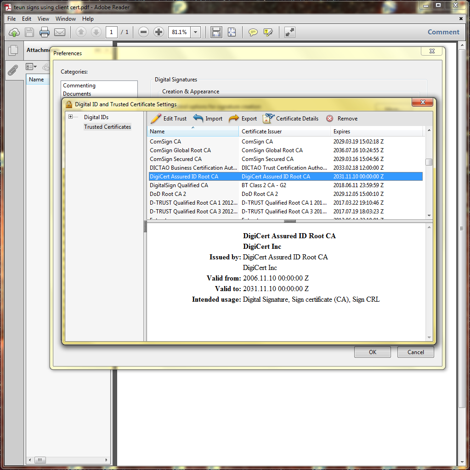Click the zoom out minus icon
Viewport: 470px width, 470px height.
(x=143, y=32)
